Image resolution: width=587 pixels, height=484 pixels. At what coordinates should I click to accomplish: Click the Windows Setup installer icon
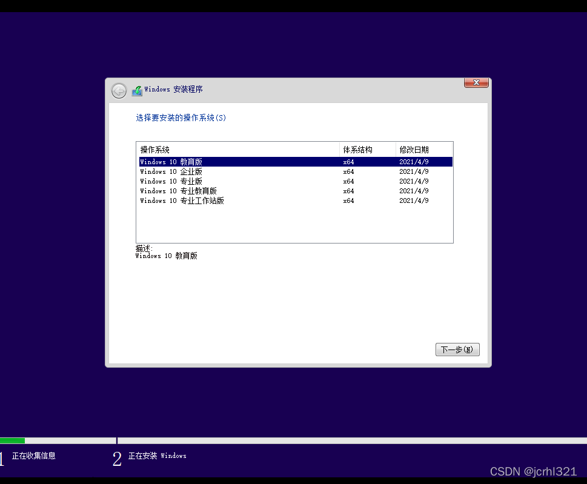click(x=137, y=91)
